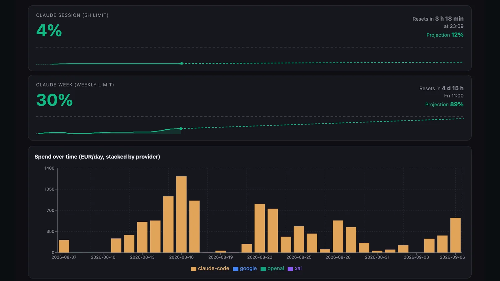
Task: Click the last bar at 2026-09-06
Action: [455, 235]
